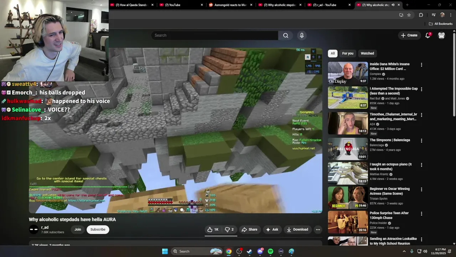This screenshot has width=456, height=257.
Task: Open Chrome three-dot menu
Action: click(x=451, y=15)
